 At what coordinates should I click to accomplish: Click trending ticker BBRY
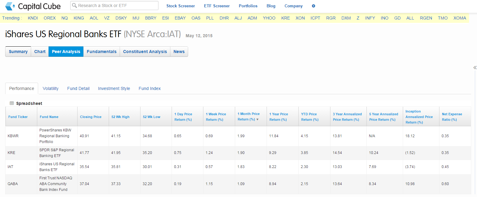151,18
